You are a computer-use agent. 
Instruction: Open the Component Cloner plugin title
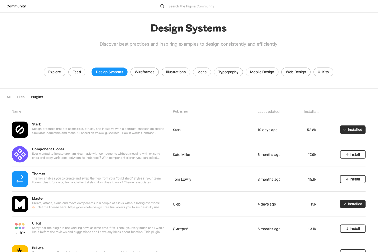click(x=48, y=149)
